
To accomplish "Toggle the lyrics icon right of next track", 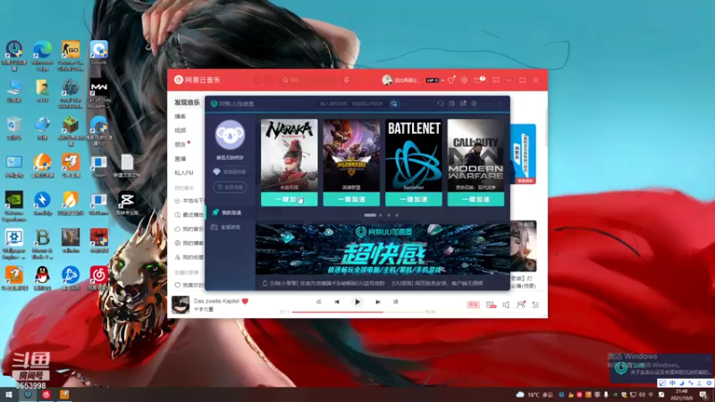I will click(x=395, y=302).
